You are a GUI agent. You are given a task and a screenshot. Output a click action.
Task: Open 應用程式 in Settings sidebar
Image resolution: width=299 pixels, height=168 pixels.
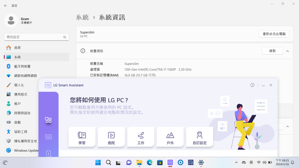point(21,94)
